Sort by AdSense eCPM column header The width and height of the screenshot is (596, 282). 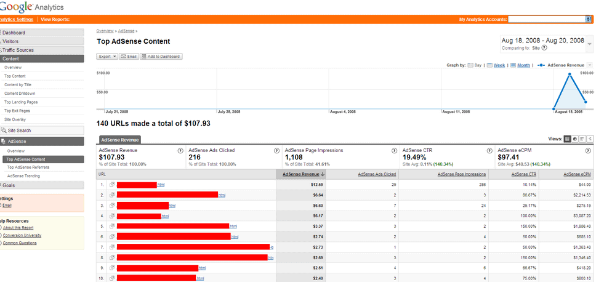click(x=576, y=174)
